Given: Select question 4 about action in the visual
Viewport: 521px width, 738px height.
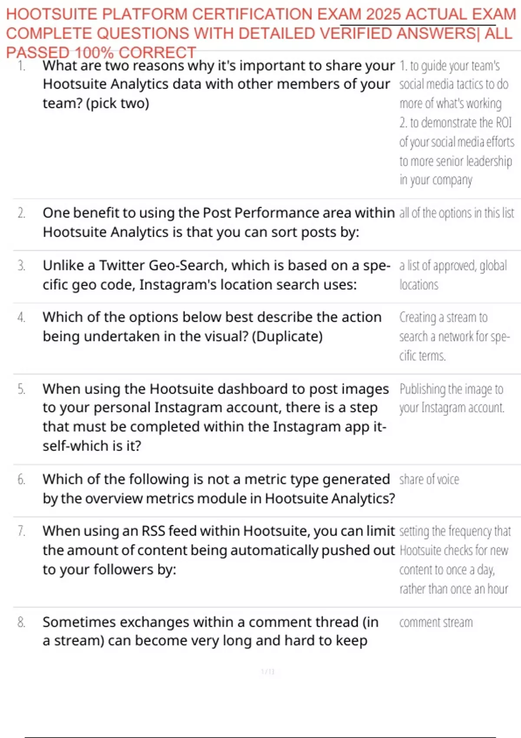Looking at the screenshot, I should (x=212, y=327).
